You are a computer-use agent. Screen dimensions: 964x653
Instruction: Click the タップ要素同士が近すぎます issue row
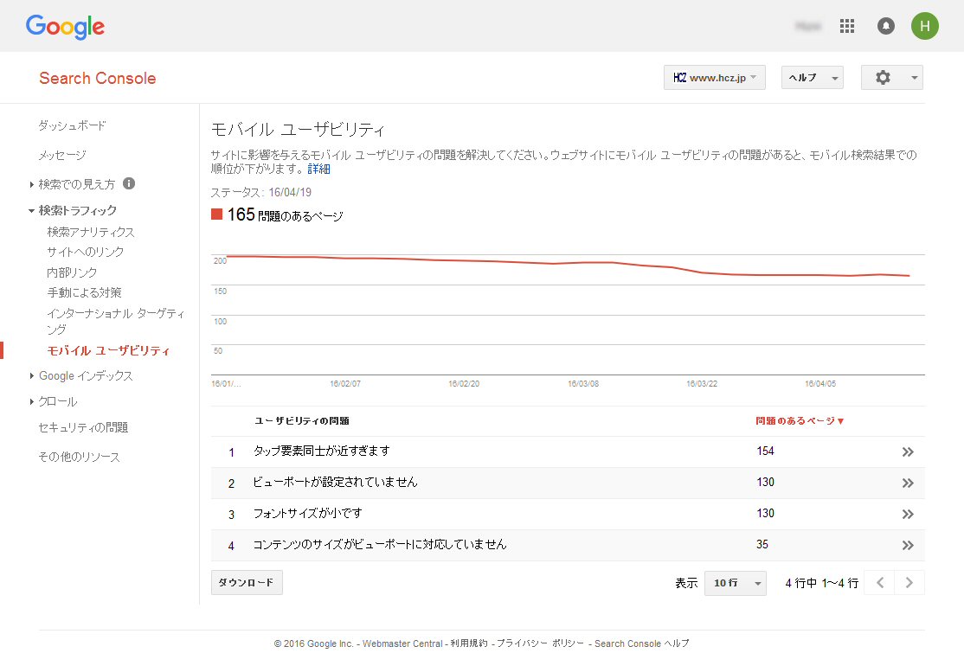click(x=568, y=452)
